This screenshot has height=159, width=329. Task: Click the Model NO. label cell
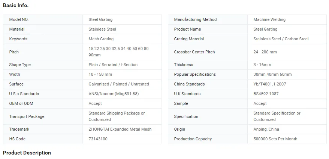[x=19, y=20]
